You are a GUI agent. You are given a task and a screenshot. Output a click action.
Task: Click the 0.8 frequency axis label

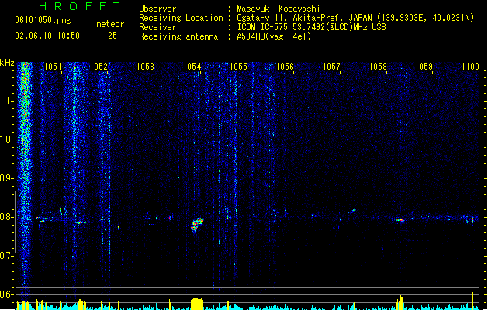(6, 217)
